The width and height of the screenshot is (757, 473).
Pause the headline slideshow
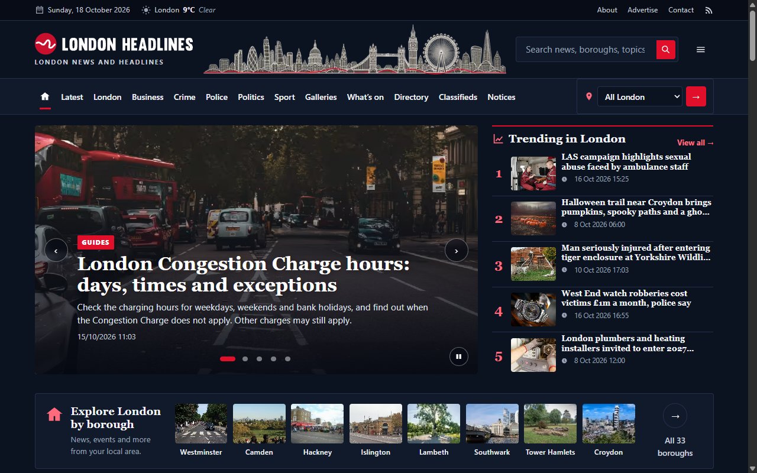(x=458, y=357)
